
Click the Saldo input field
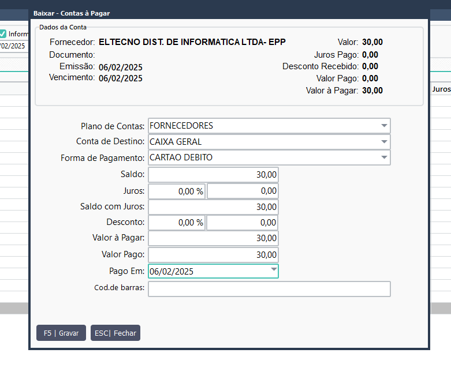pos(213,175)
